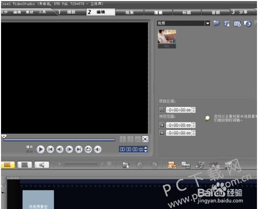258x209 pixels.
Task: Open the 音频 (Audio) tab
Action: pos(216,12)
